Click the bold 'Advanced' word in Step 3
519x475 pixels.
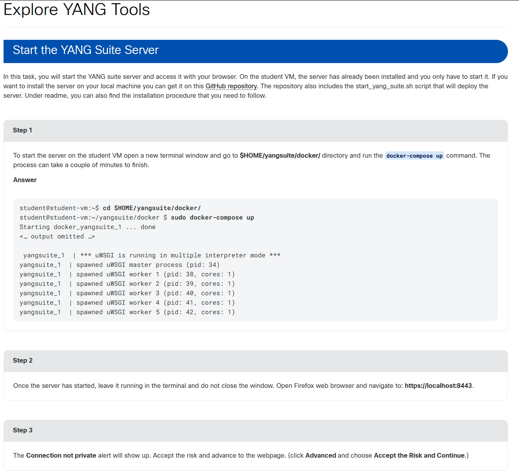321,455
